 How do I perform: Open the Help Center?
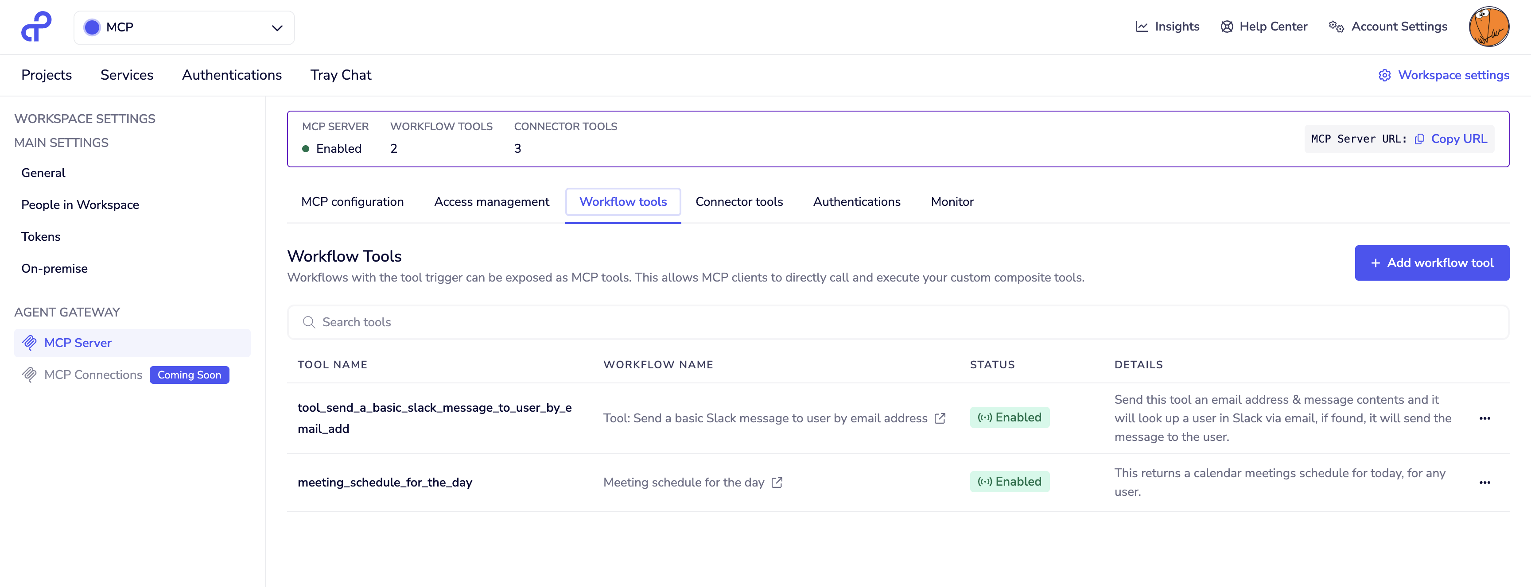[1263, 27]
